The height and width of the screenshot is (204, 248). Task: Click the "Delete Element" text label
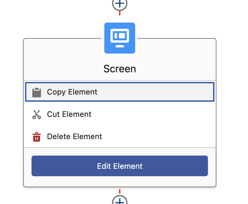(x=74, y=137)
